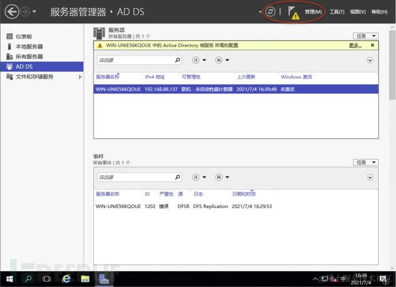Sort events by 日期和时间 column
This screenshot has height=287, width=396.
(244, 194)
